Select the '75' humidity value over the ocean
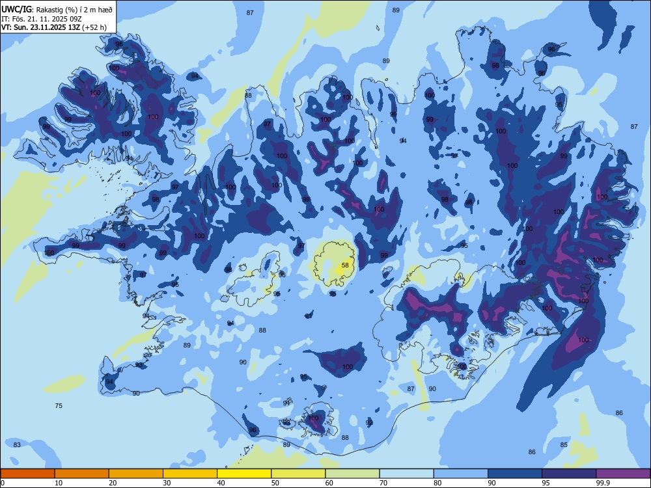Image resolution: width=651 pixels, height=488 pixels. [x=59, y=405]
